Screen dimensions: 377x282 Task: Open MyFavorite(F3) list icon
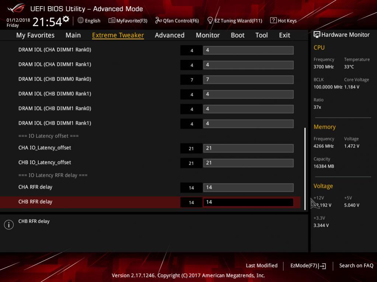(x=112, y=20)
